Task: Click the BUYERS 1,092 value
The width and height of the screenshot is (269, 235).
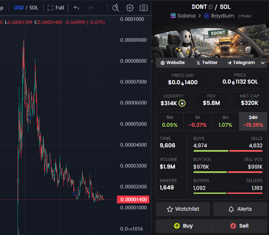Action: [x=199, y=188]
